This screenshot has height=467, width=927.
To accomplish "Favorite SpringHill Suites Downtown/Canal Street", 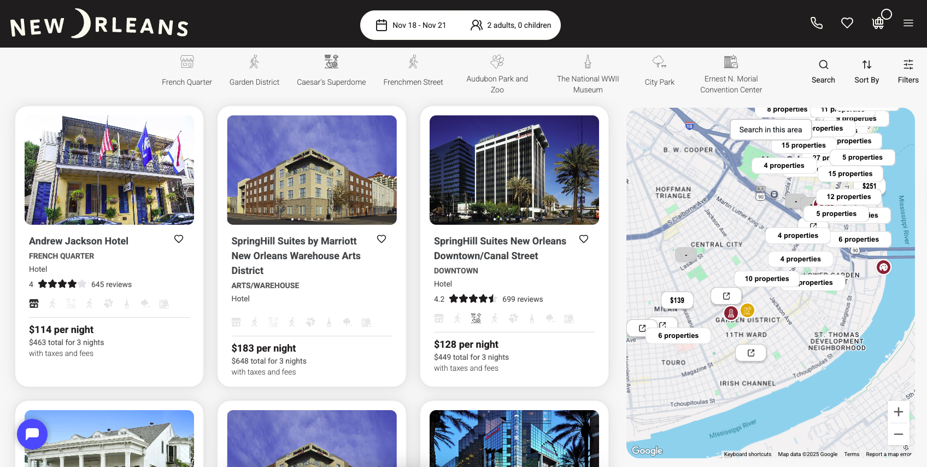I will [x=584, y=239].
